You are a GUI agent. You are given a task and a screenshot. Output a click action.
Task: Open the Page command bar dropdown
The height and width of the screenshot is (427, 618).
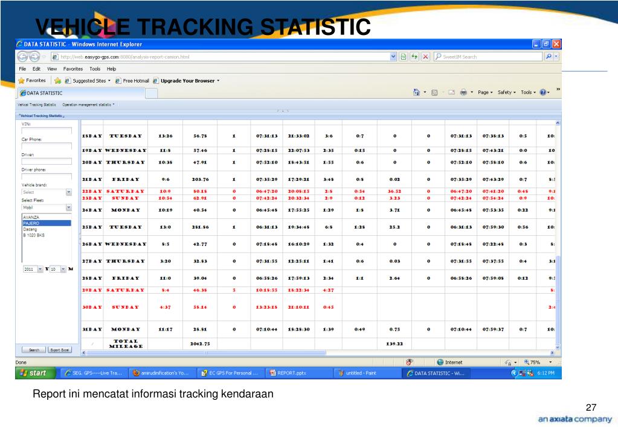pos(485,92)
